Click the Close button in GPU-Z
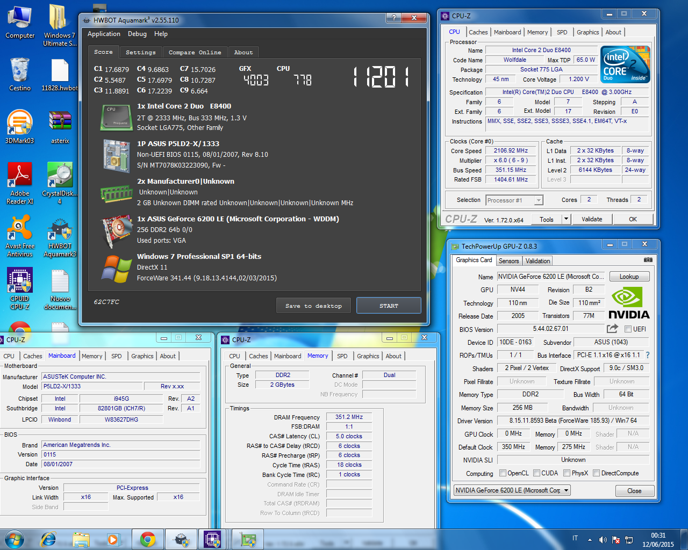Image resolution: width=688 pixels, height=550 pixels. click(x=634, y=491)
